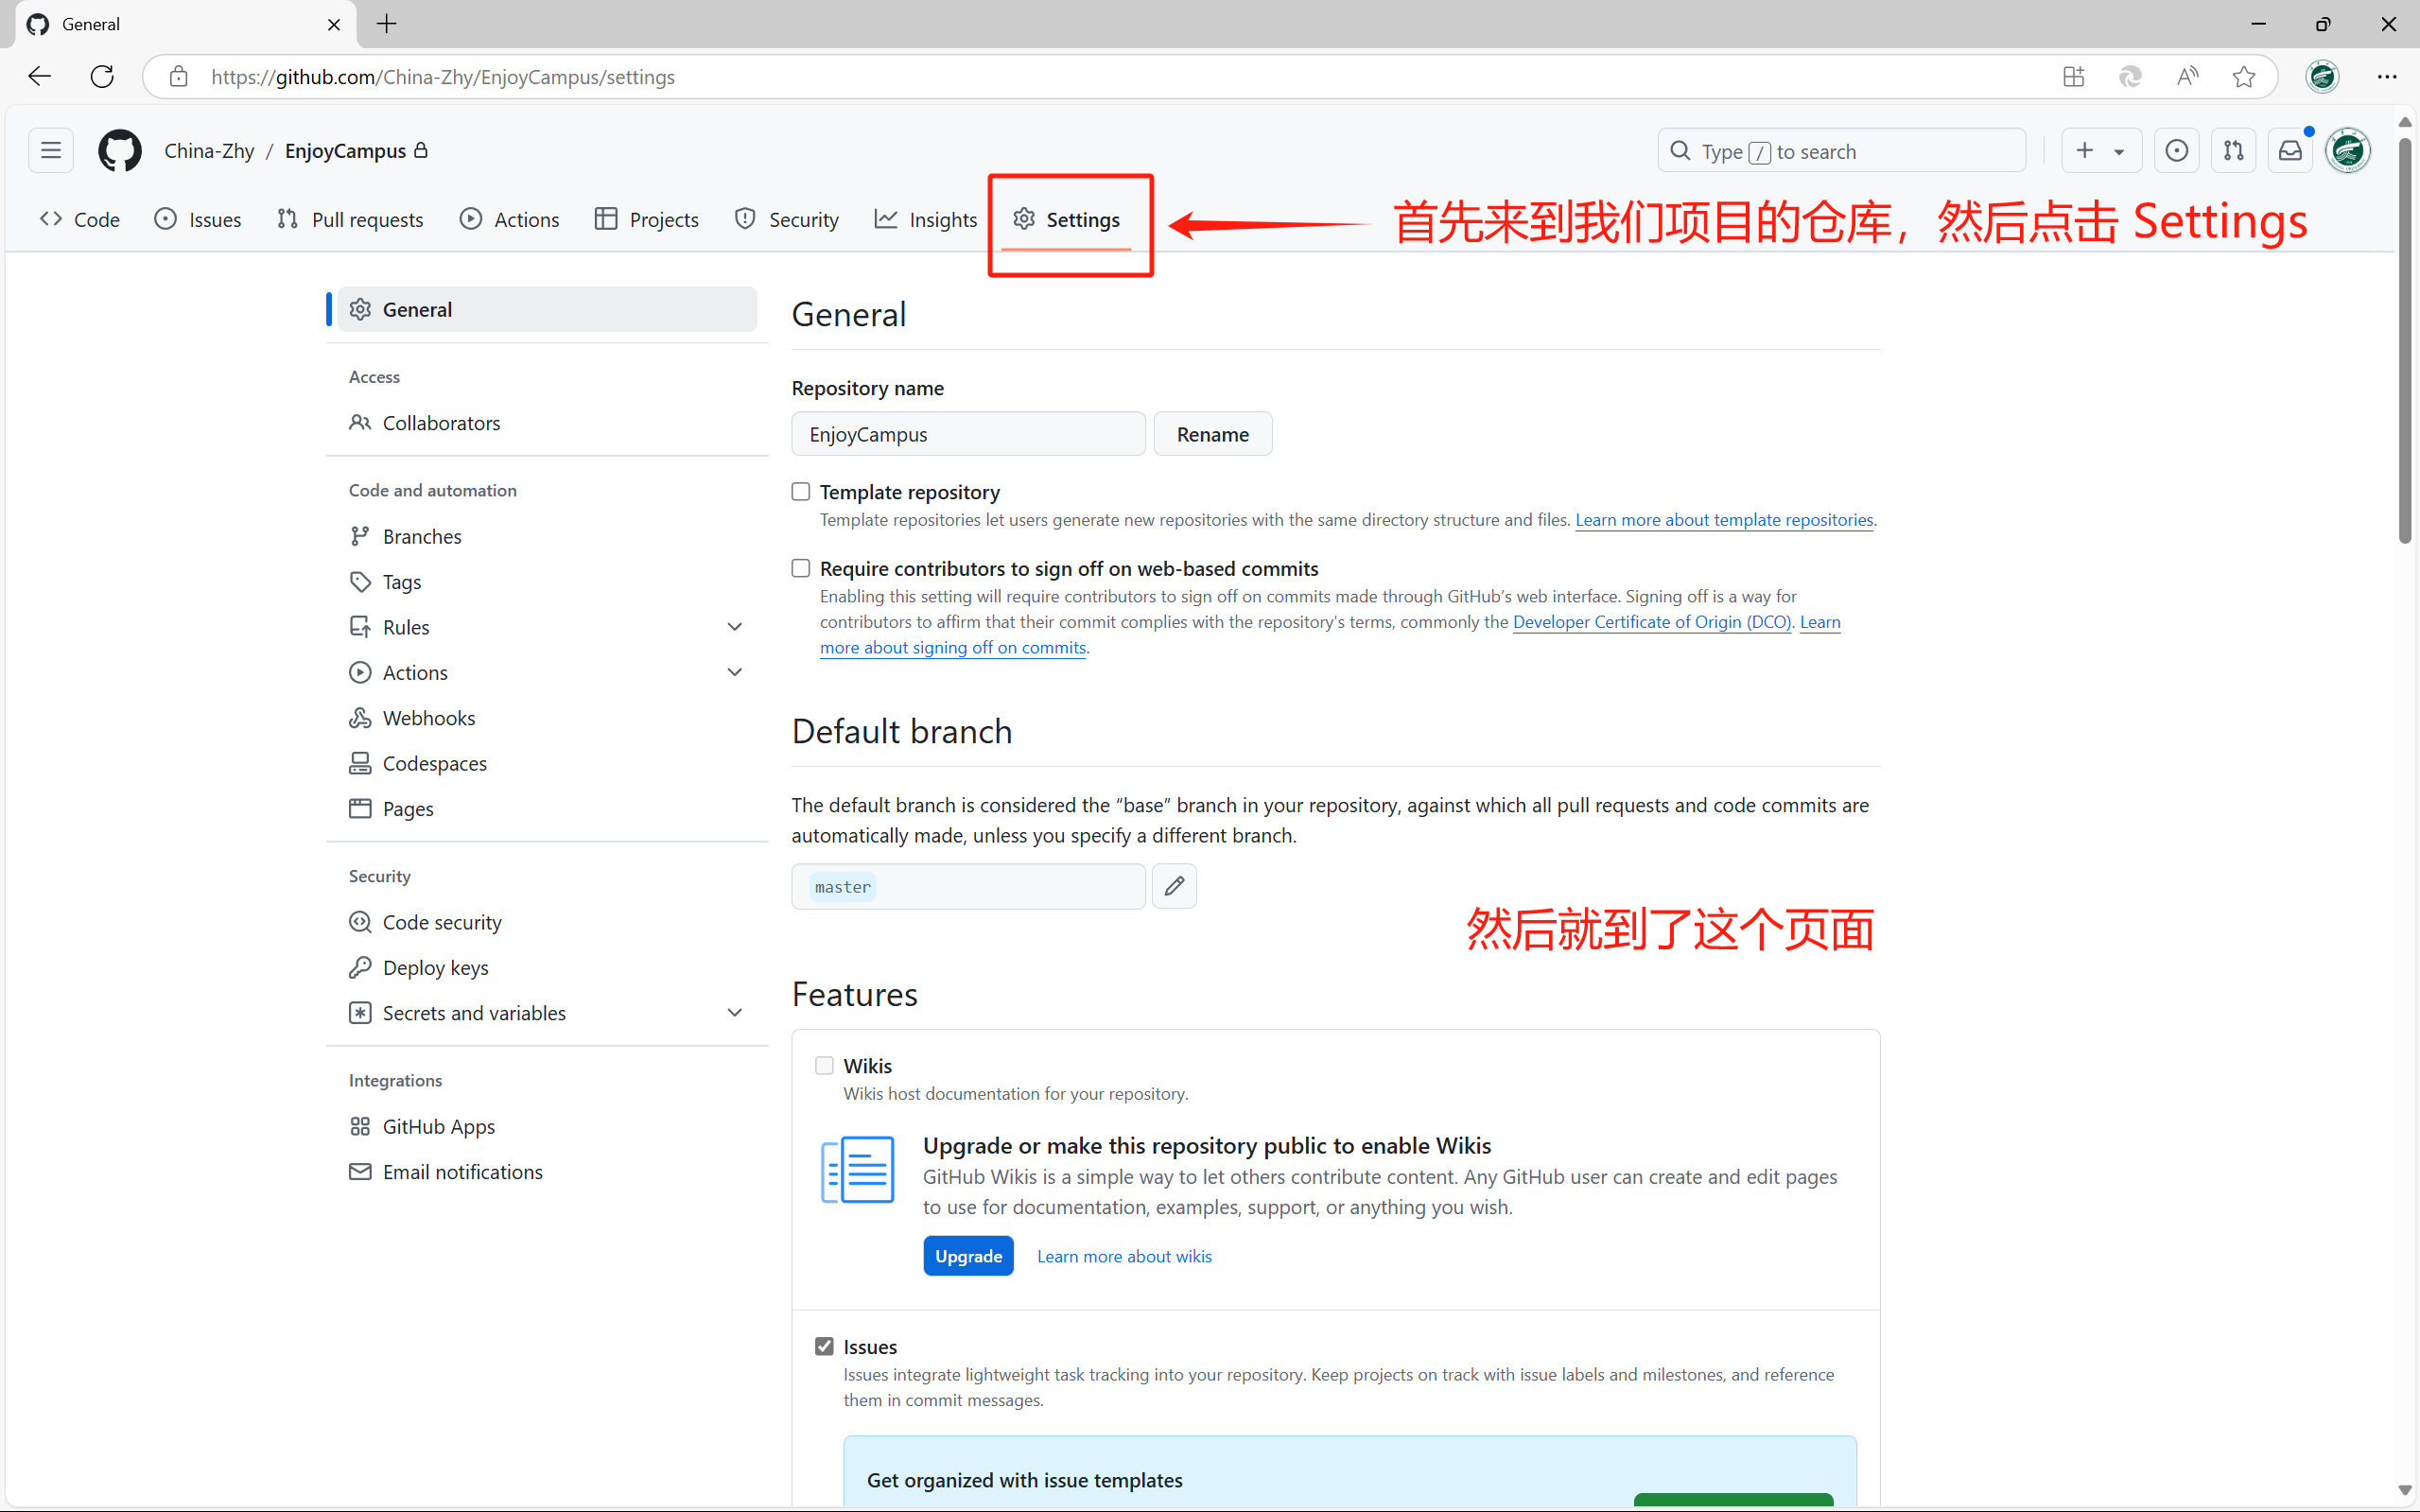
Task: Switch to the Security tab
Action: tap(786, 219)
